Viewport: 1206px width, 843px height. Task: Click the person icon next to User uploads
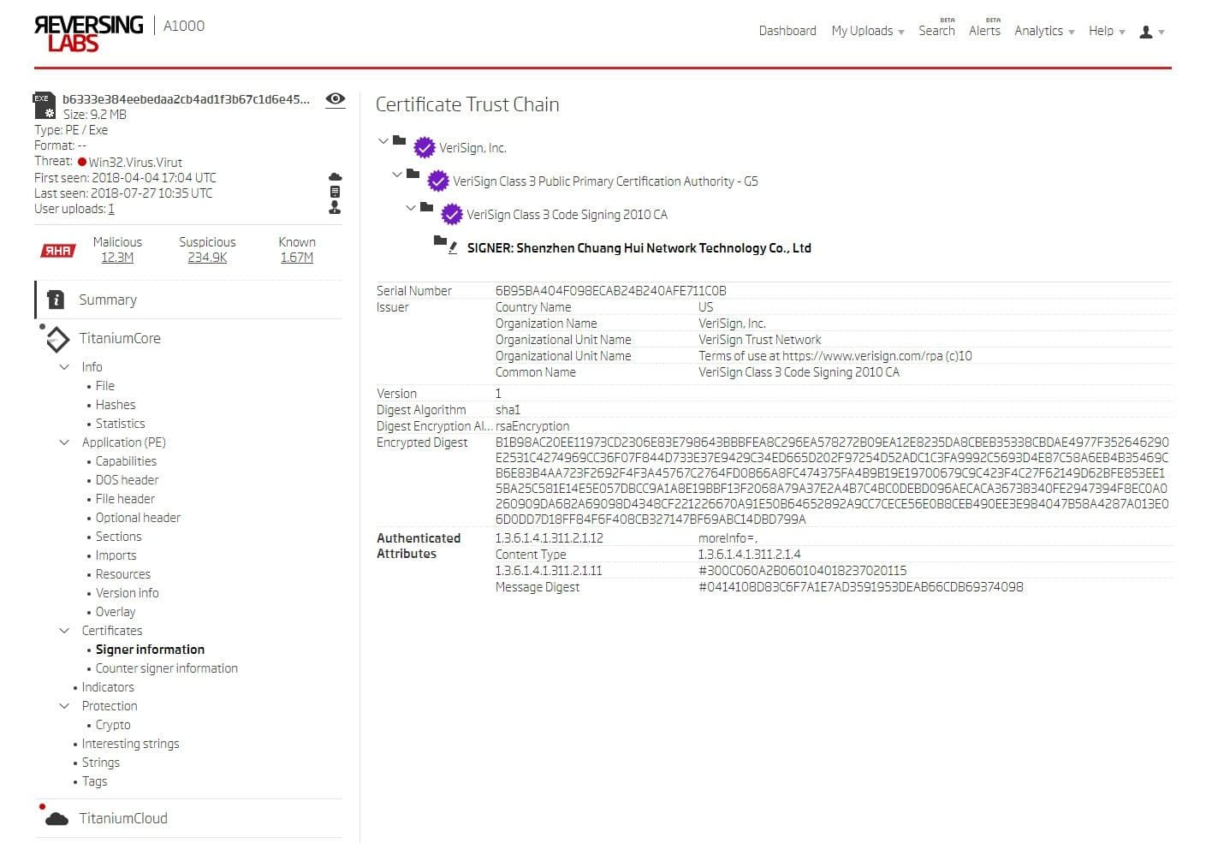pyautogui.click(x=335, y=208)
